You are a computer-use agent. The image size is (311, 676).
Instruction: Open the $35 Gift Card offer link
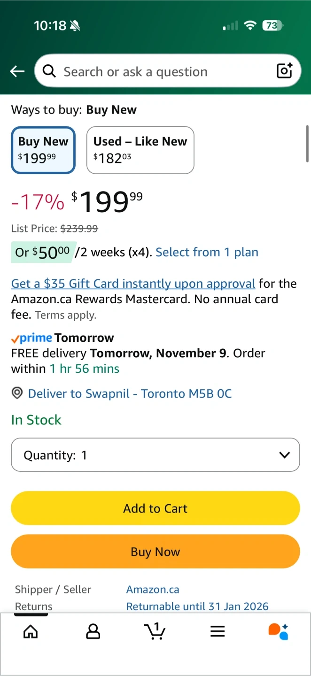[x=133, y=284]
